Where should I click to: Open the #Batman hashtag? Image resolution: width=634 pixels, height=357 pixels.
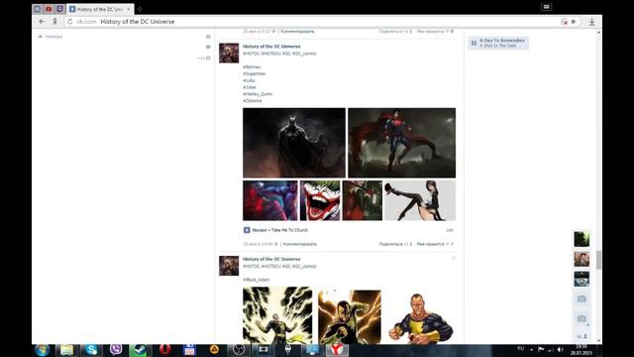[252, 66]
